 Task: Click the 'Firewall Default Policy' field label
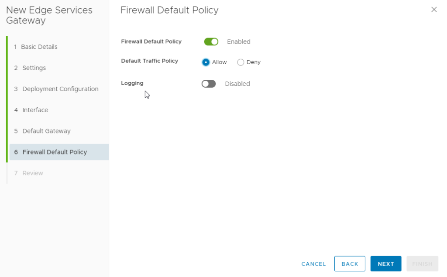[x=151, y=41]
